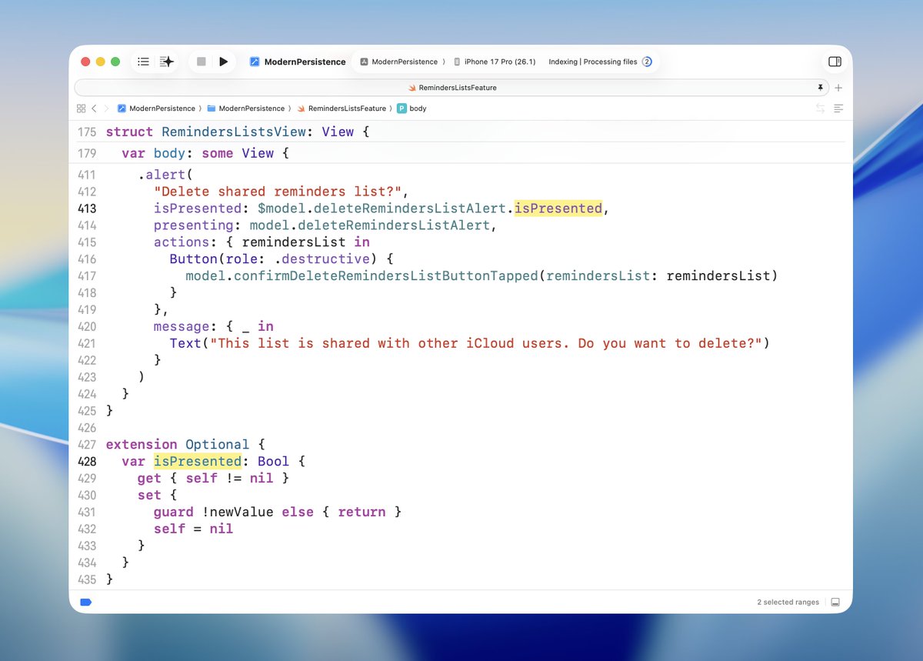The image size is (923, 661).
Task: Open the coding assistant sparkle icon
Action: coord(167,62)
